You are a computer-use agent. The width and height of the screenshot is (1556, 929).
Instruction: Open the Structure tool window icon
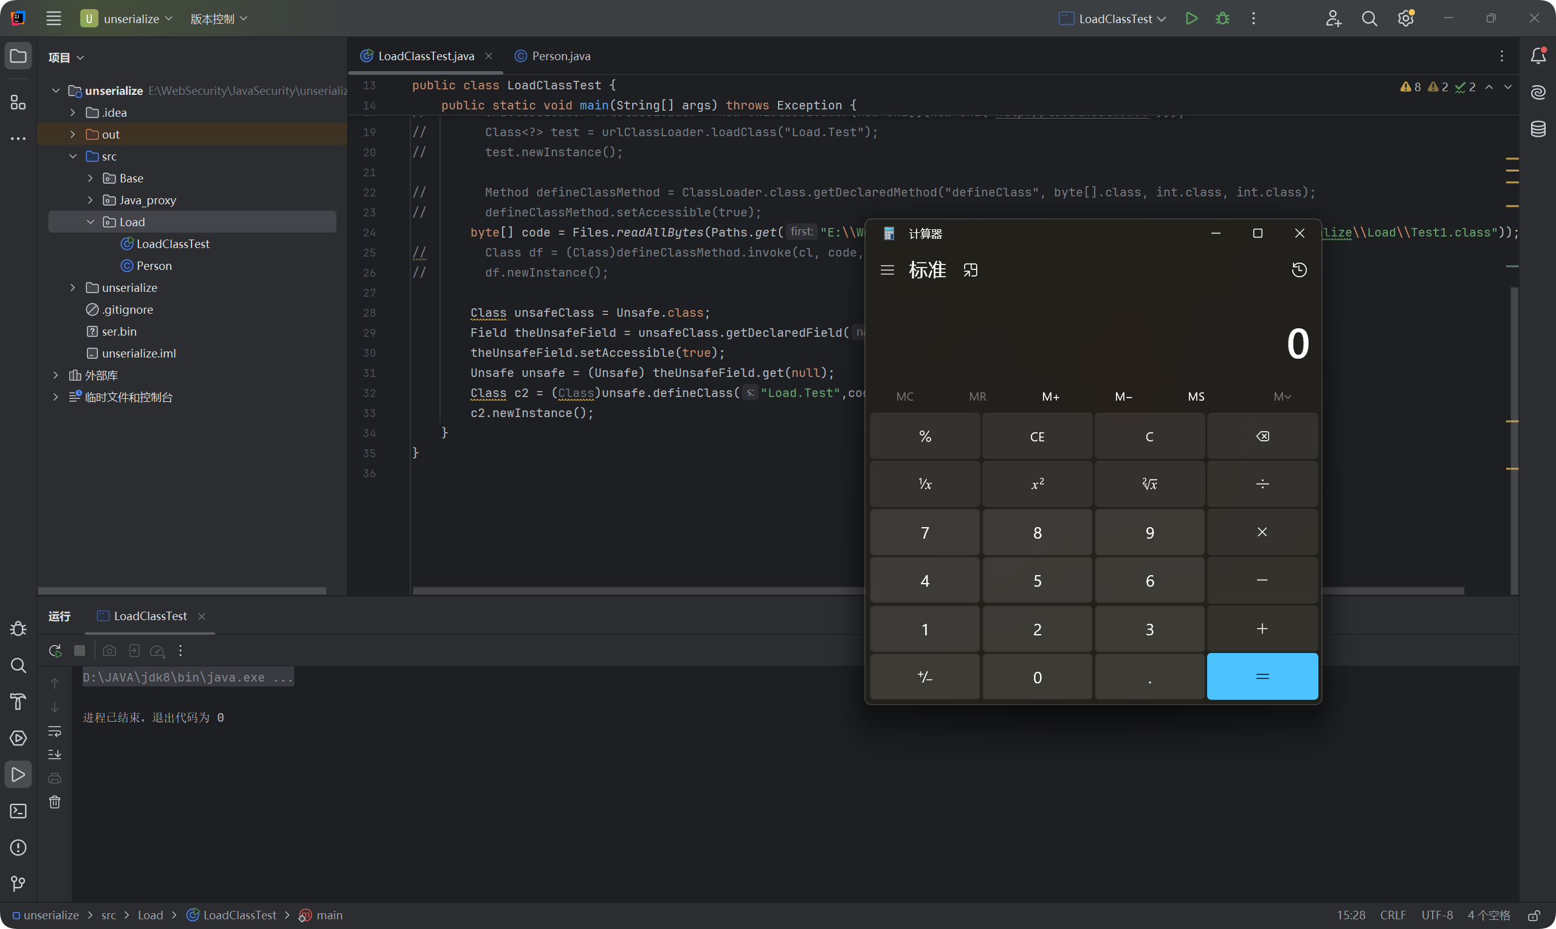[x=18, y=102]
